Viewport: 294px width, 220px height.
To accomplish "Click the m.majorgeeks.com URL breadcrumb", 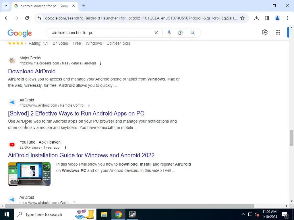I will pos(57,63).
